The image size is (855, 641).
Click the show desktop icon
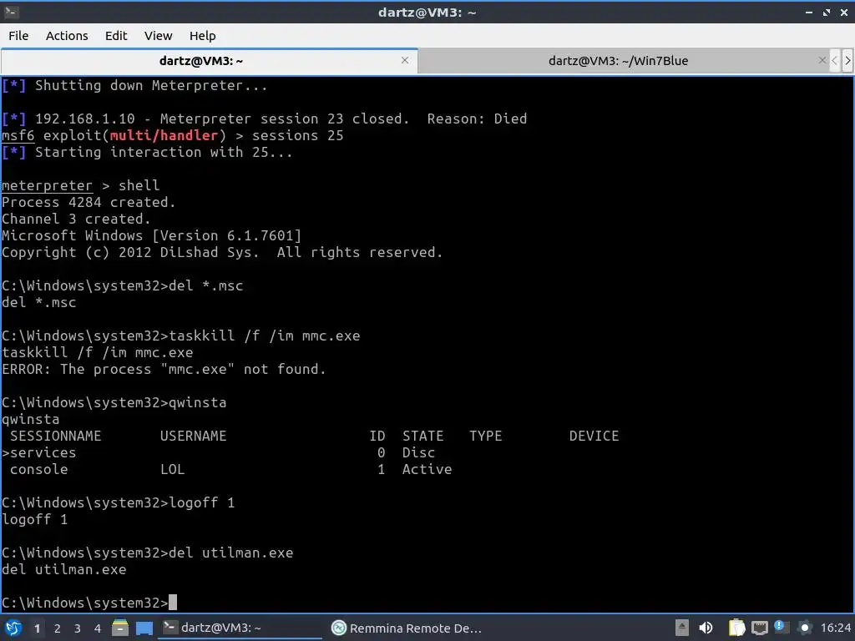click(x=144, y=628)
